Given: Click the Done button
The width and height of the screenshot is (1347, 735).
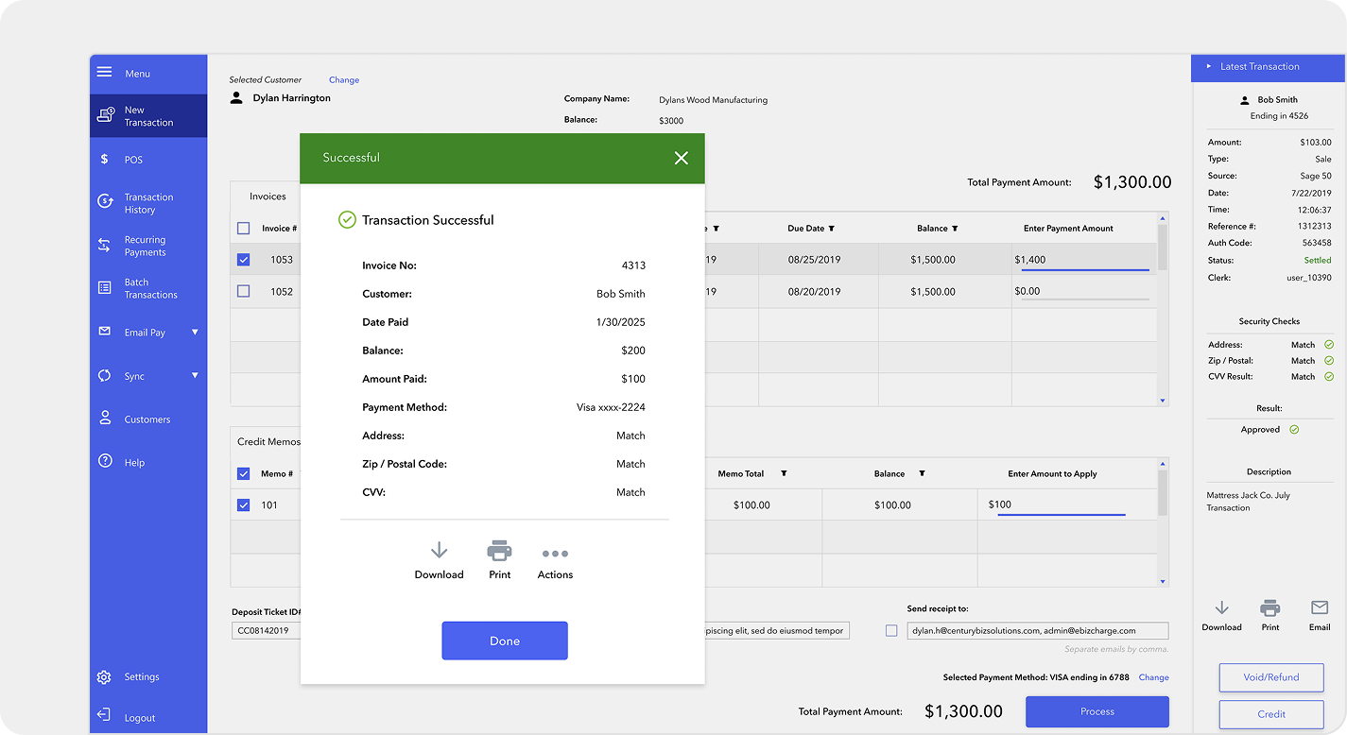Looking at the screenshot, I should point(505,641).
